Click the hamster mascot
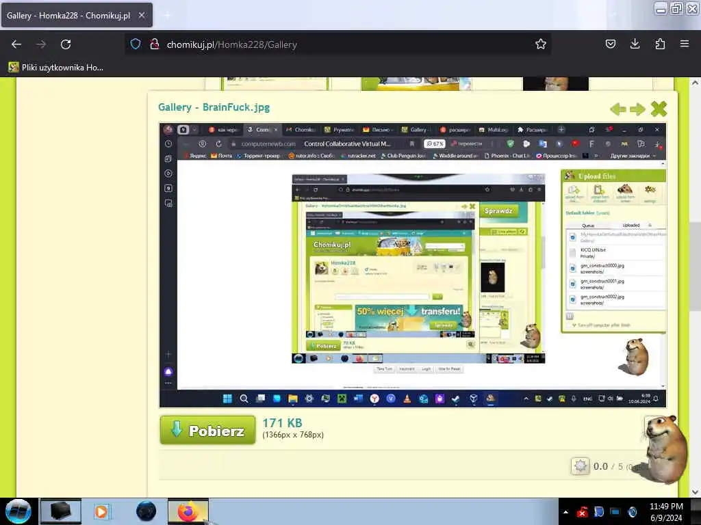 point(665,449)
